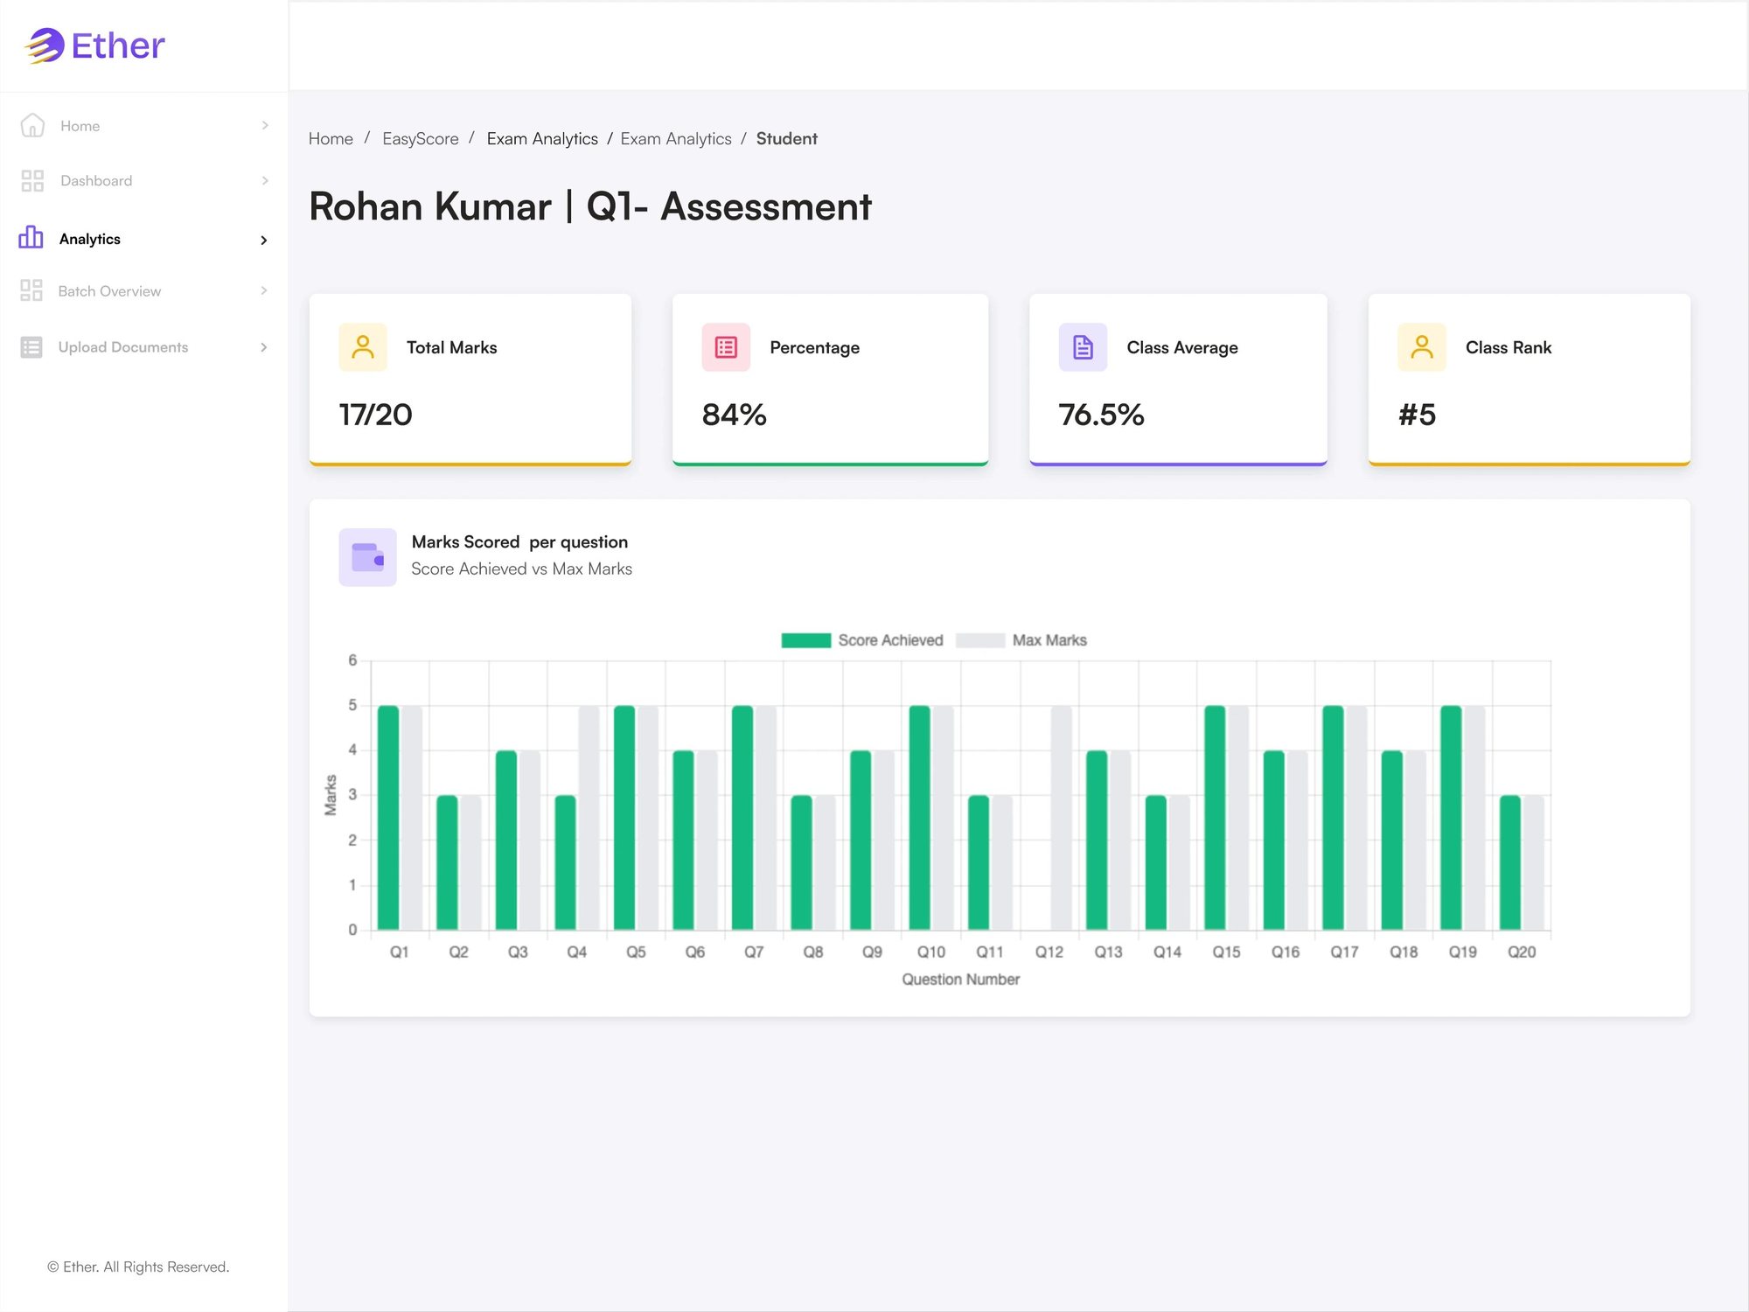The width and height of the screenshot is (1749, 1312).
Task: Expand the Dashboard sidebar chevron
Action: click(265, 181)
